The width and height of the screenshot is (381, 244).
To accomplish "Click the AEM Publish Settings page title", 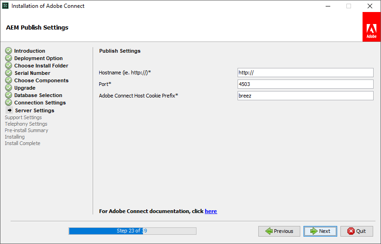I will (x=37, y=28).
